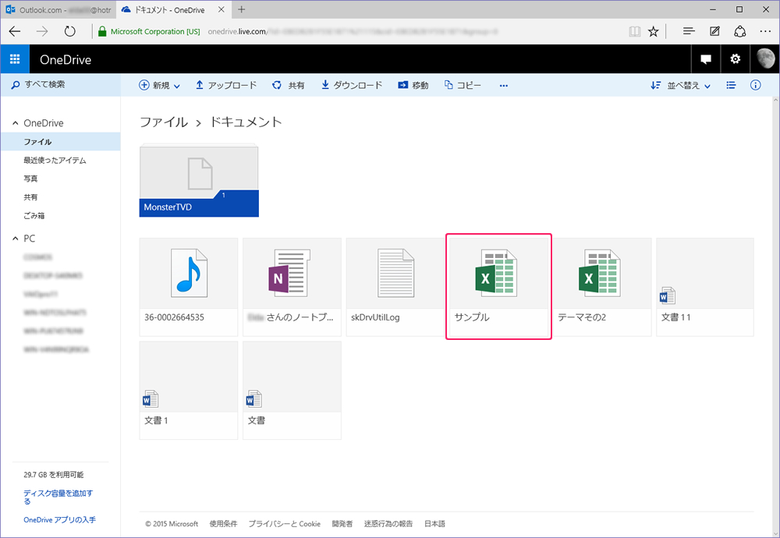Click ダウンロード in the toolbar
Viewport: 780px width, 538px height.
pos(352,85)
